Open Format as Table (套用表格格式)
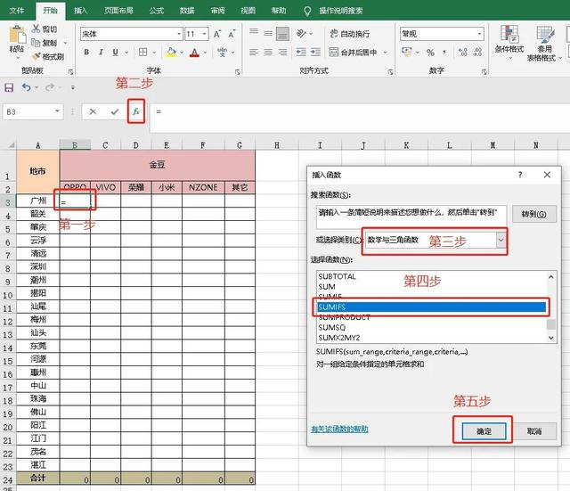Viewport: 570px width, 491px height. [x=544, y=44]
